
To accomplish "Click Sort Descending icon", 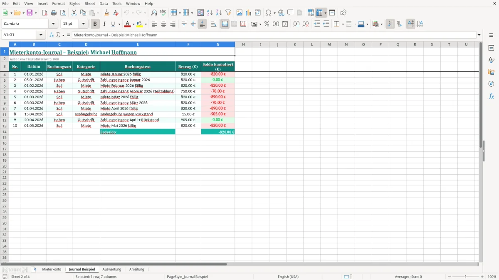I will point(219,13).
